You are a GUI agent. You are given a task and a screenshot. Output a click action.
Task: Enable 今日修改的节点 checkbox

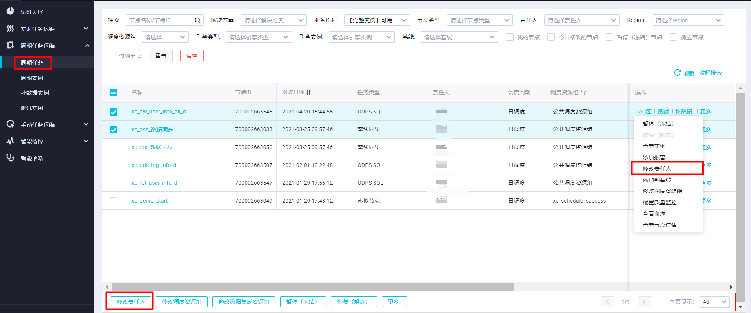(x=551, y=37)
